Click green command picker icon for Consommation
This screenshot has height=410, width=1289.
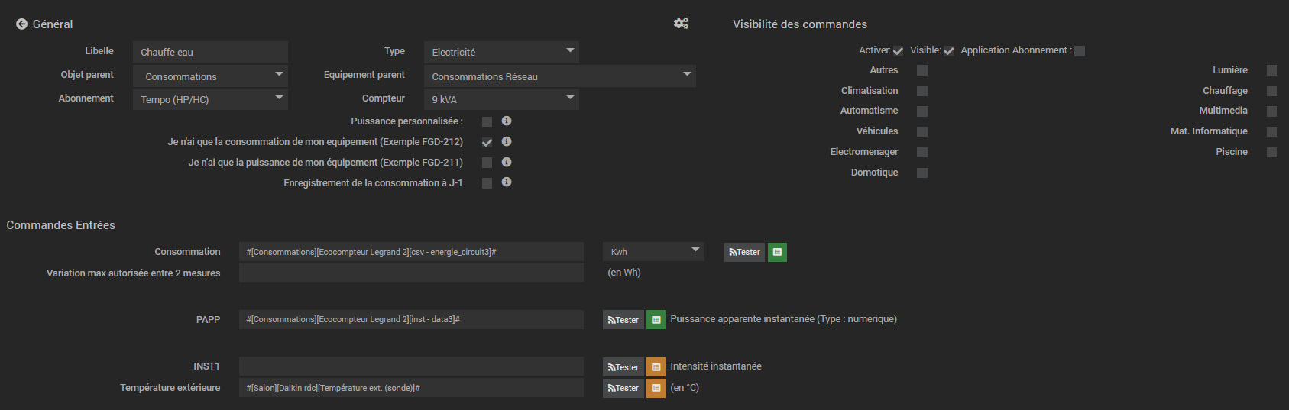click(x=777, y=252)
